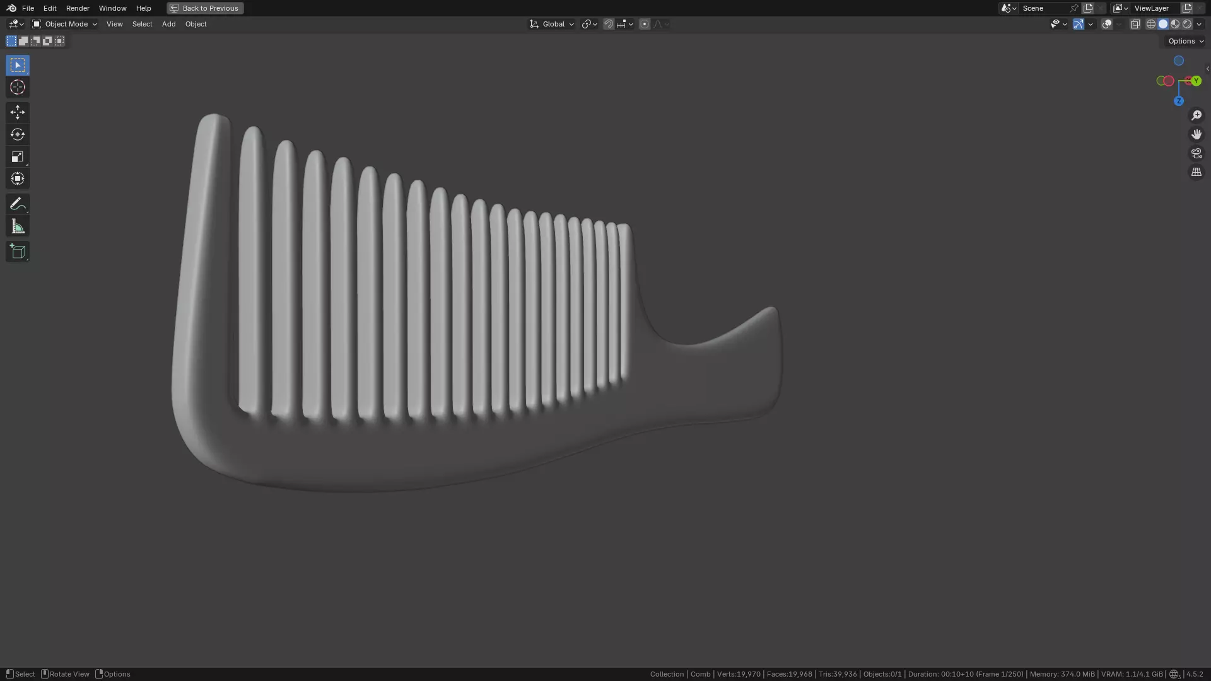The height and width of the screenshot is (681, 1211).
Task: Switch to Rendered viewport shading
Action: pos(1187,24)
